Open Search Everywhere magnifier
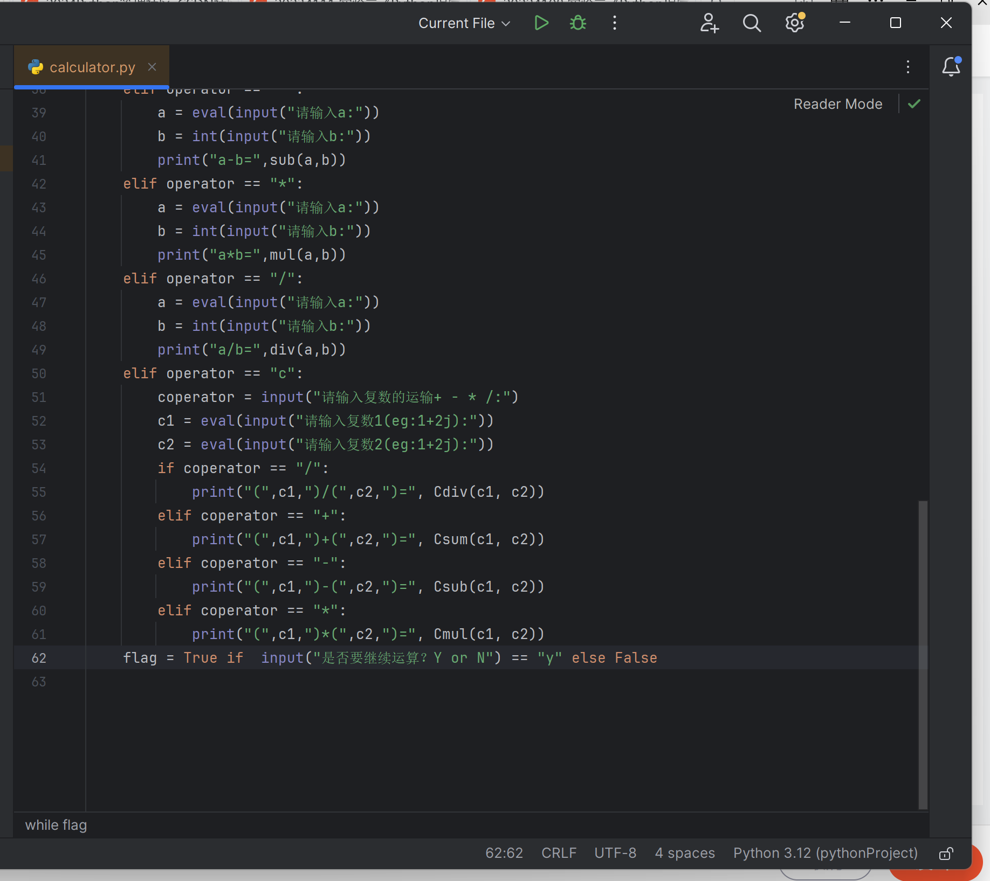Image resolution: width=990 pixels, height=881 pixels. pos(752,23)
